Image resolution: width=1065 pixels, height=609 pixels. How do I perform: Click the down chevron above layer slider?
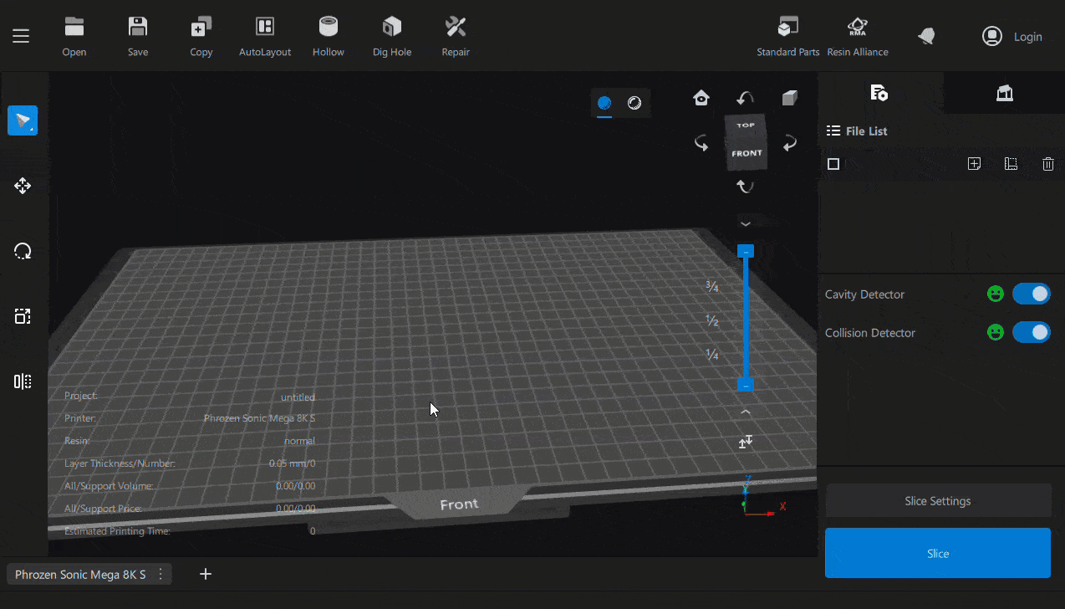746,223
